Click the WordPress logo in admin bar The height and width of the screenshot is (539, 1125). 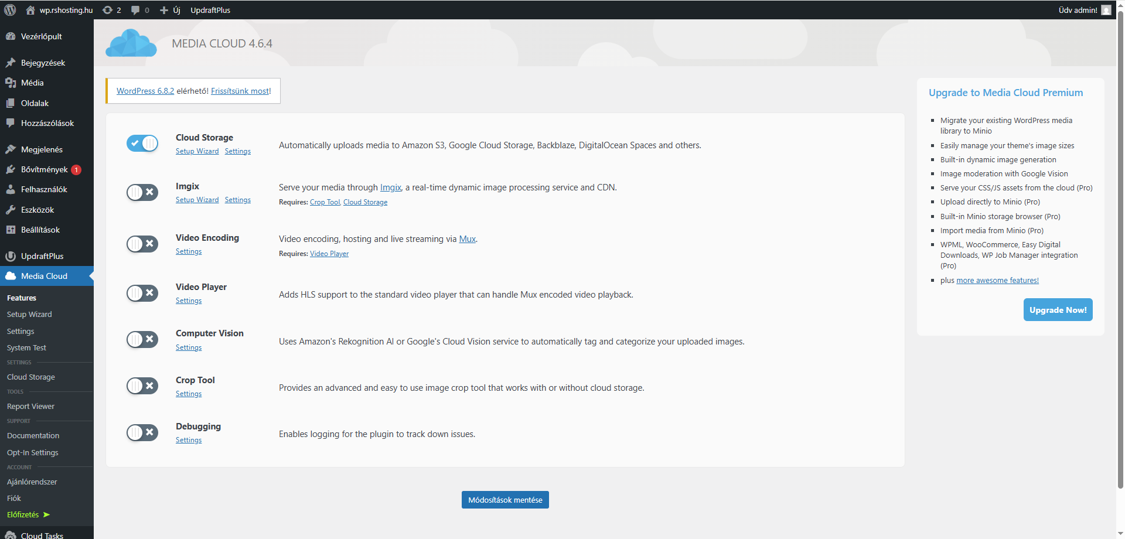10,10
